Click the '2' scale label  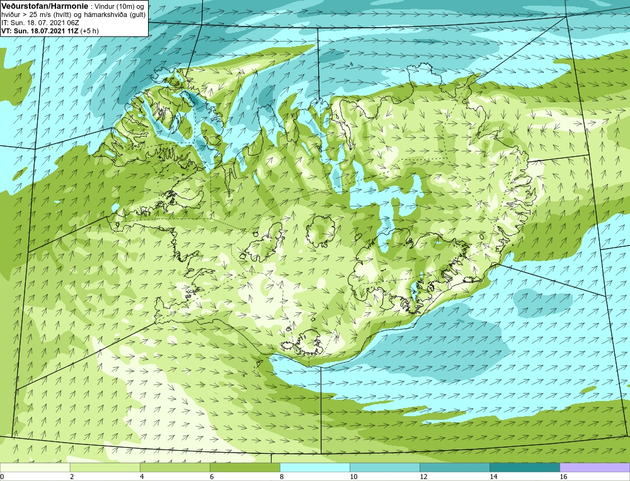(72, 477)
